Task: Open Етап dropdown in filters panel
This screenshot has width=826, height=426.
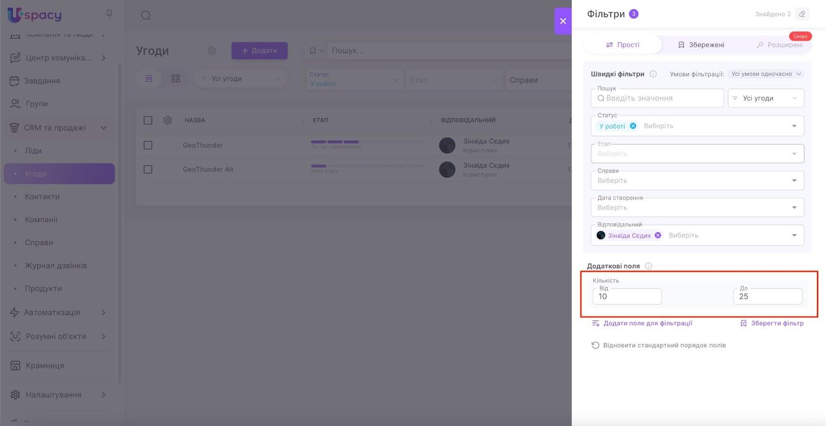Action: click(x=697, y=154)
